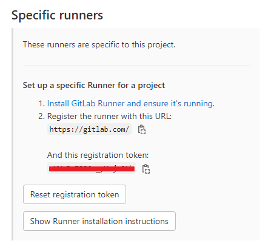
Task: Click step number 1 of the setup list
Action: (41, 103)
